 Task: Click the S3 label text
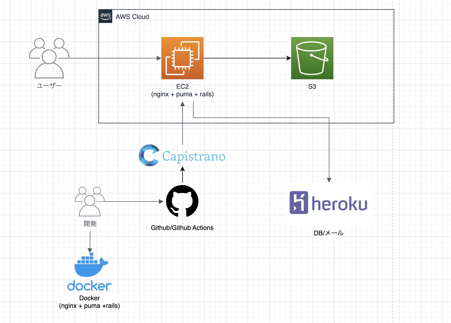pos(312,87)
